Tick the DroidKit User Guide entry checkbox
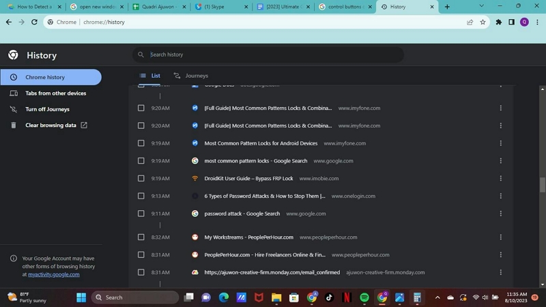This screenshot has height=307, width=546. (141, 178)
